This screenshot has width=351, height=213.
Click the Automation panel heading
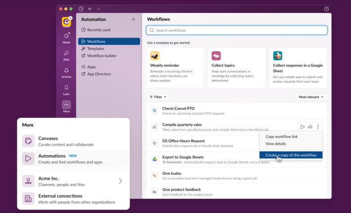pos(93,19)
